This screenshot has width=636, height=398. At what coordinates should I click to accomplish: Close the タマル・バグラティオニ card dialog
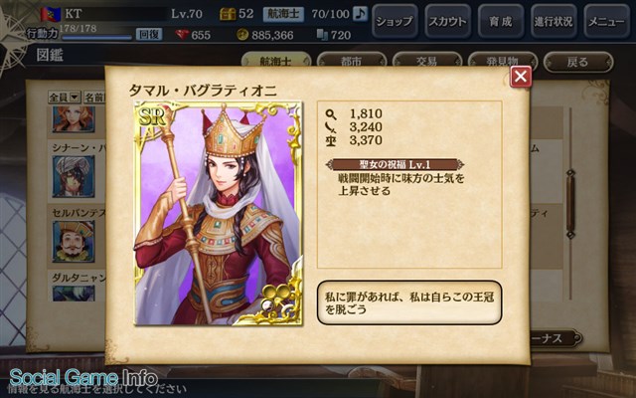(521, 76)
